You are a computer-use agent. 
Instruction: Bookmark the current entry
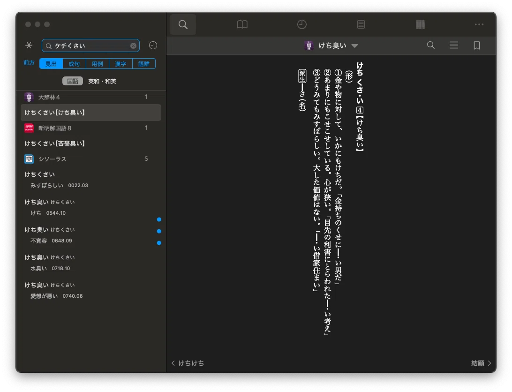click(477, 45)
